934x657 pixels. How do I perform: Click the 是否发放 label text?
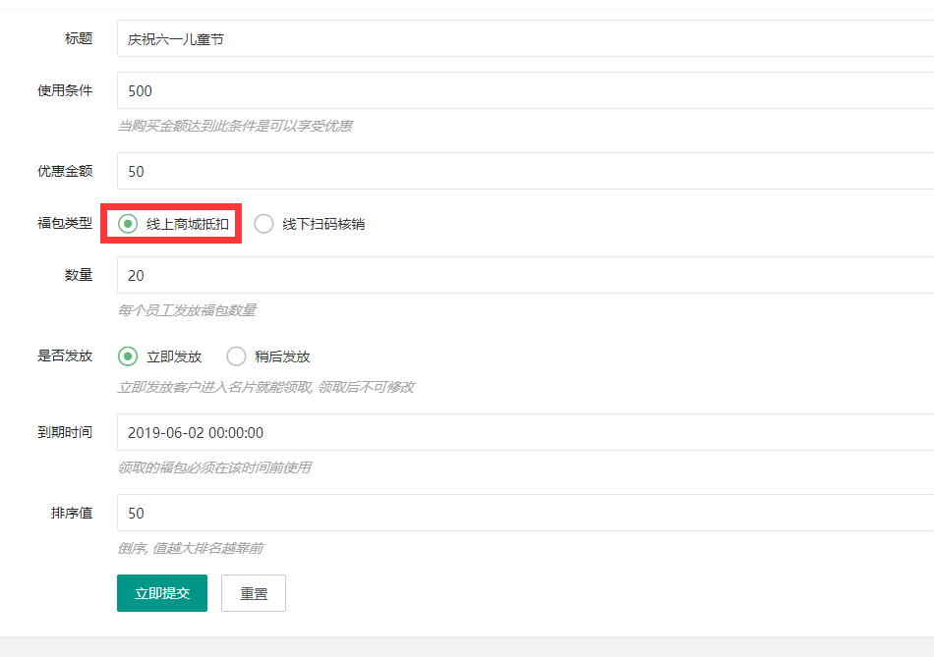(65, 356)
